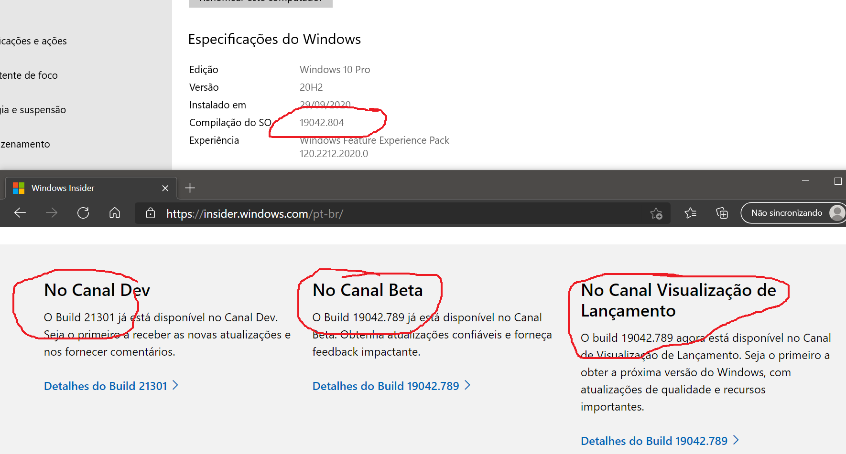Close the Windows Insider tab
Viewport: 846px width, 454px height.
(x=165, y=188)
